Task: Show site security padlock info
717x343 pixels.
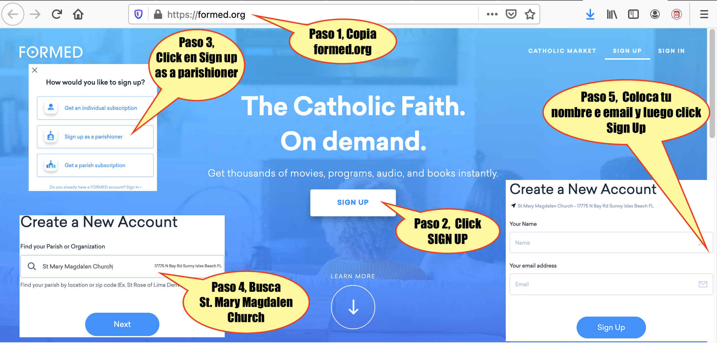Action: point(158,14)
